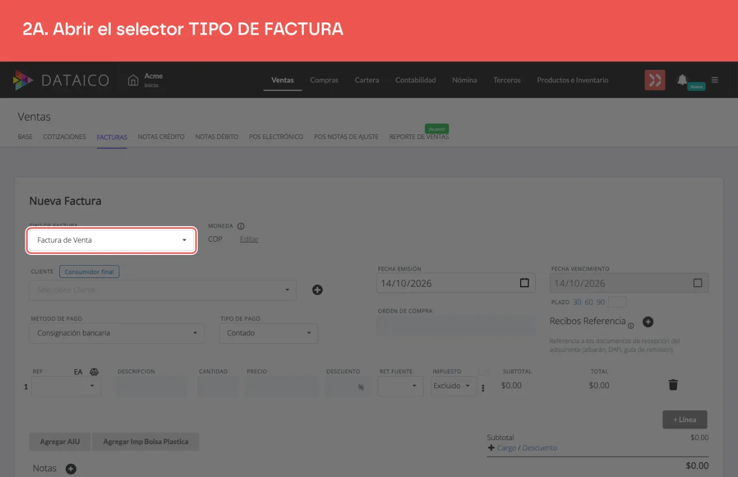738x477 pixels.
Task: Switch to the COTIZACIONES tab
Action: 65,137
